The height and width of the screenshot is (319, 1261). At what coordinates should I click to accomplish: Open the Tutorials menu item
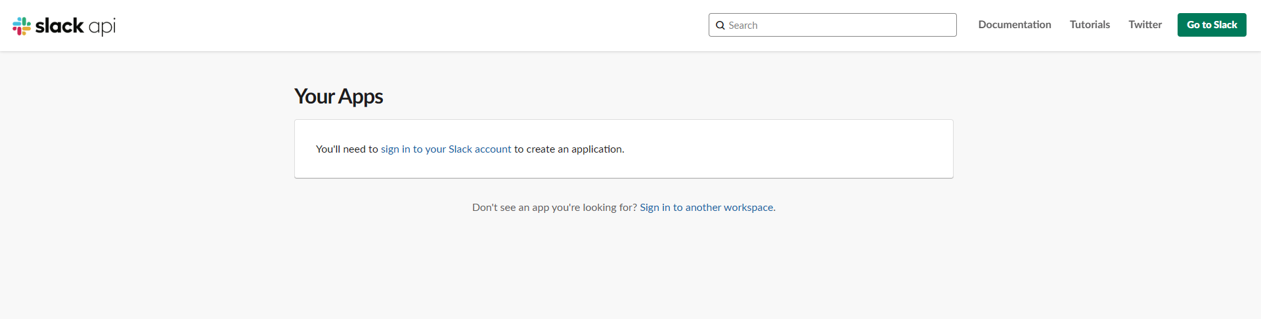point(1090,25)
